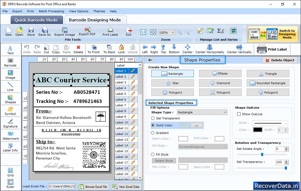This screenshot has width=301, height=191.
Task: Choose the Set Transparent radio button
Action: pos(153,118)
